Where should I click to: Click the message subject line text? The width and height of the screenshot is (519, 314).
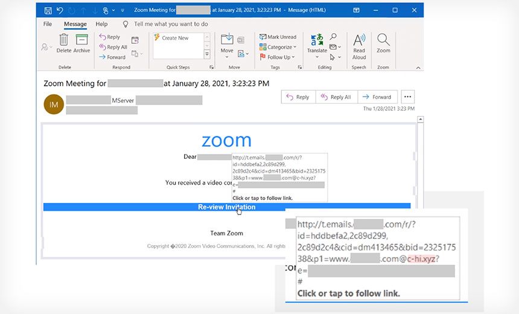[x=156, y=83]
